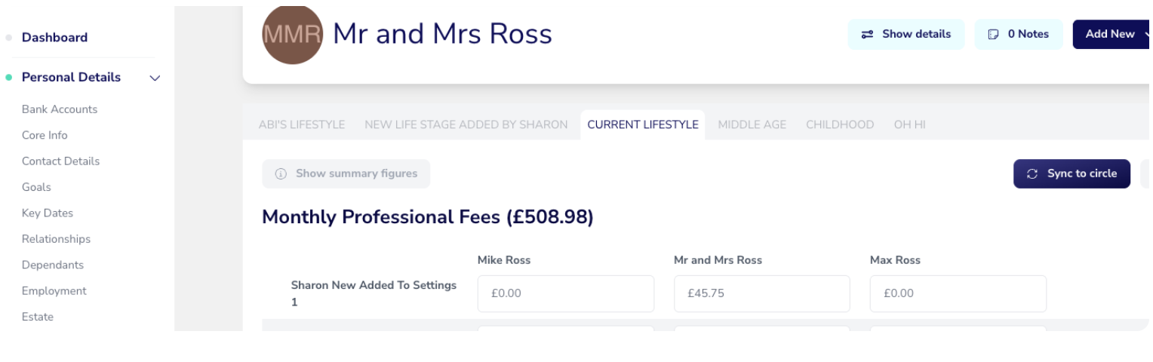Image resolution: width=1153 pixels, height=362 pixels.
Task: Click the sliders icon in Show details
Action: pyautogui.click(x=868, y=34)
